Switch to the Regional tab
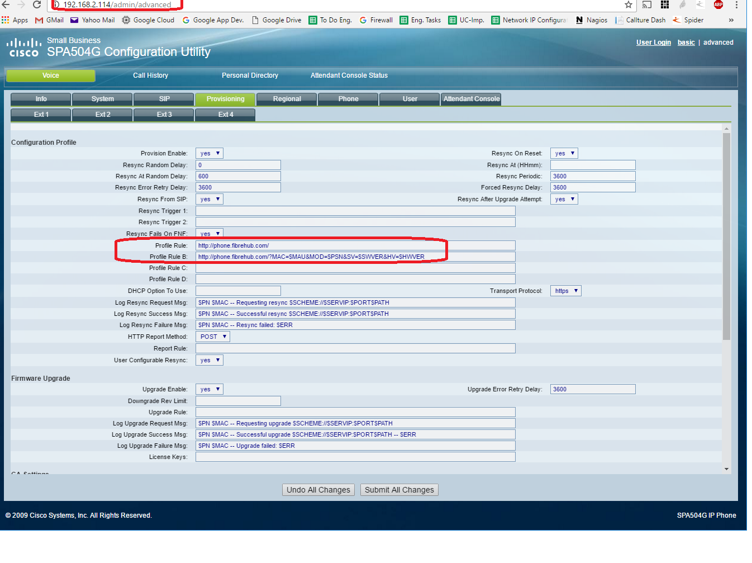Image resolution: width=752 pixels, height=563 pixels. (x=287, y=99)
